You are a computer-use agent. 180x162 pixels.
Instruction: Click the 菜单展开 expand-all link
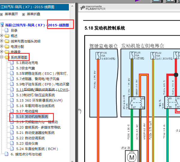coord(11,14)
